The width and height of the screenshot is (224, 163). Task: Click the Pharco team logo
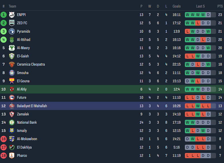[12, 156]
